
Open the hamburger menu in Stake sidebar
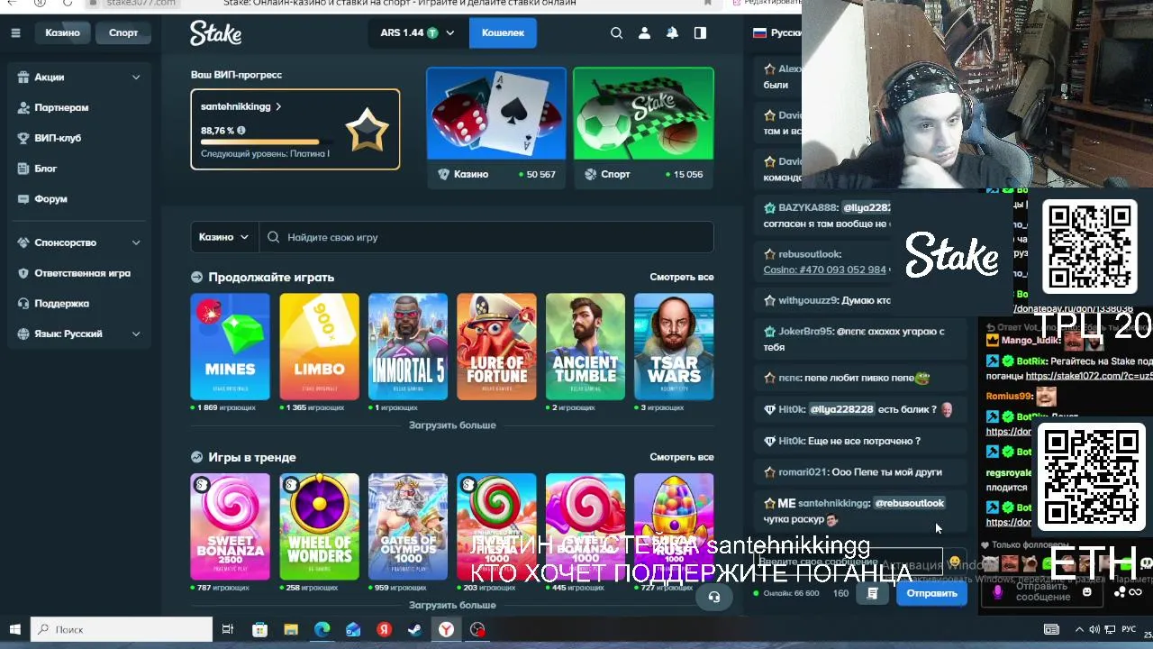pos(15,32)
